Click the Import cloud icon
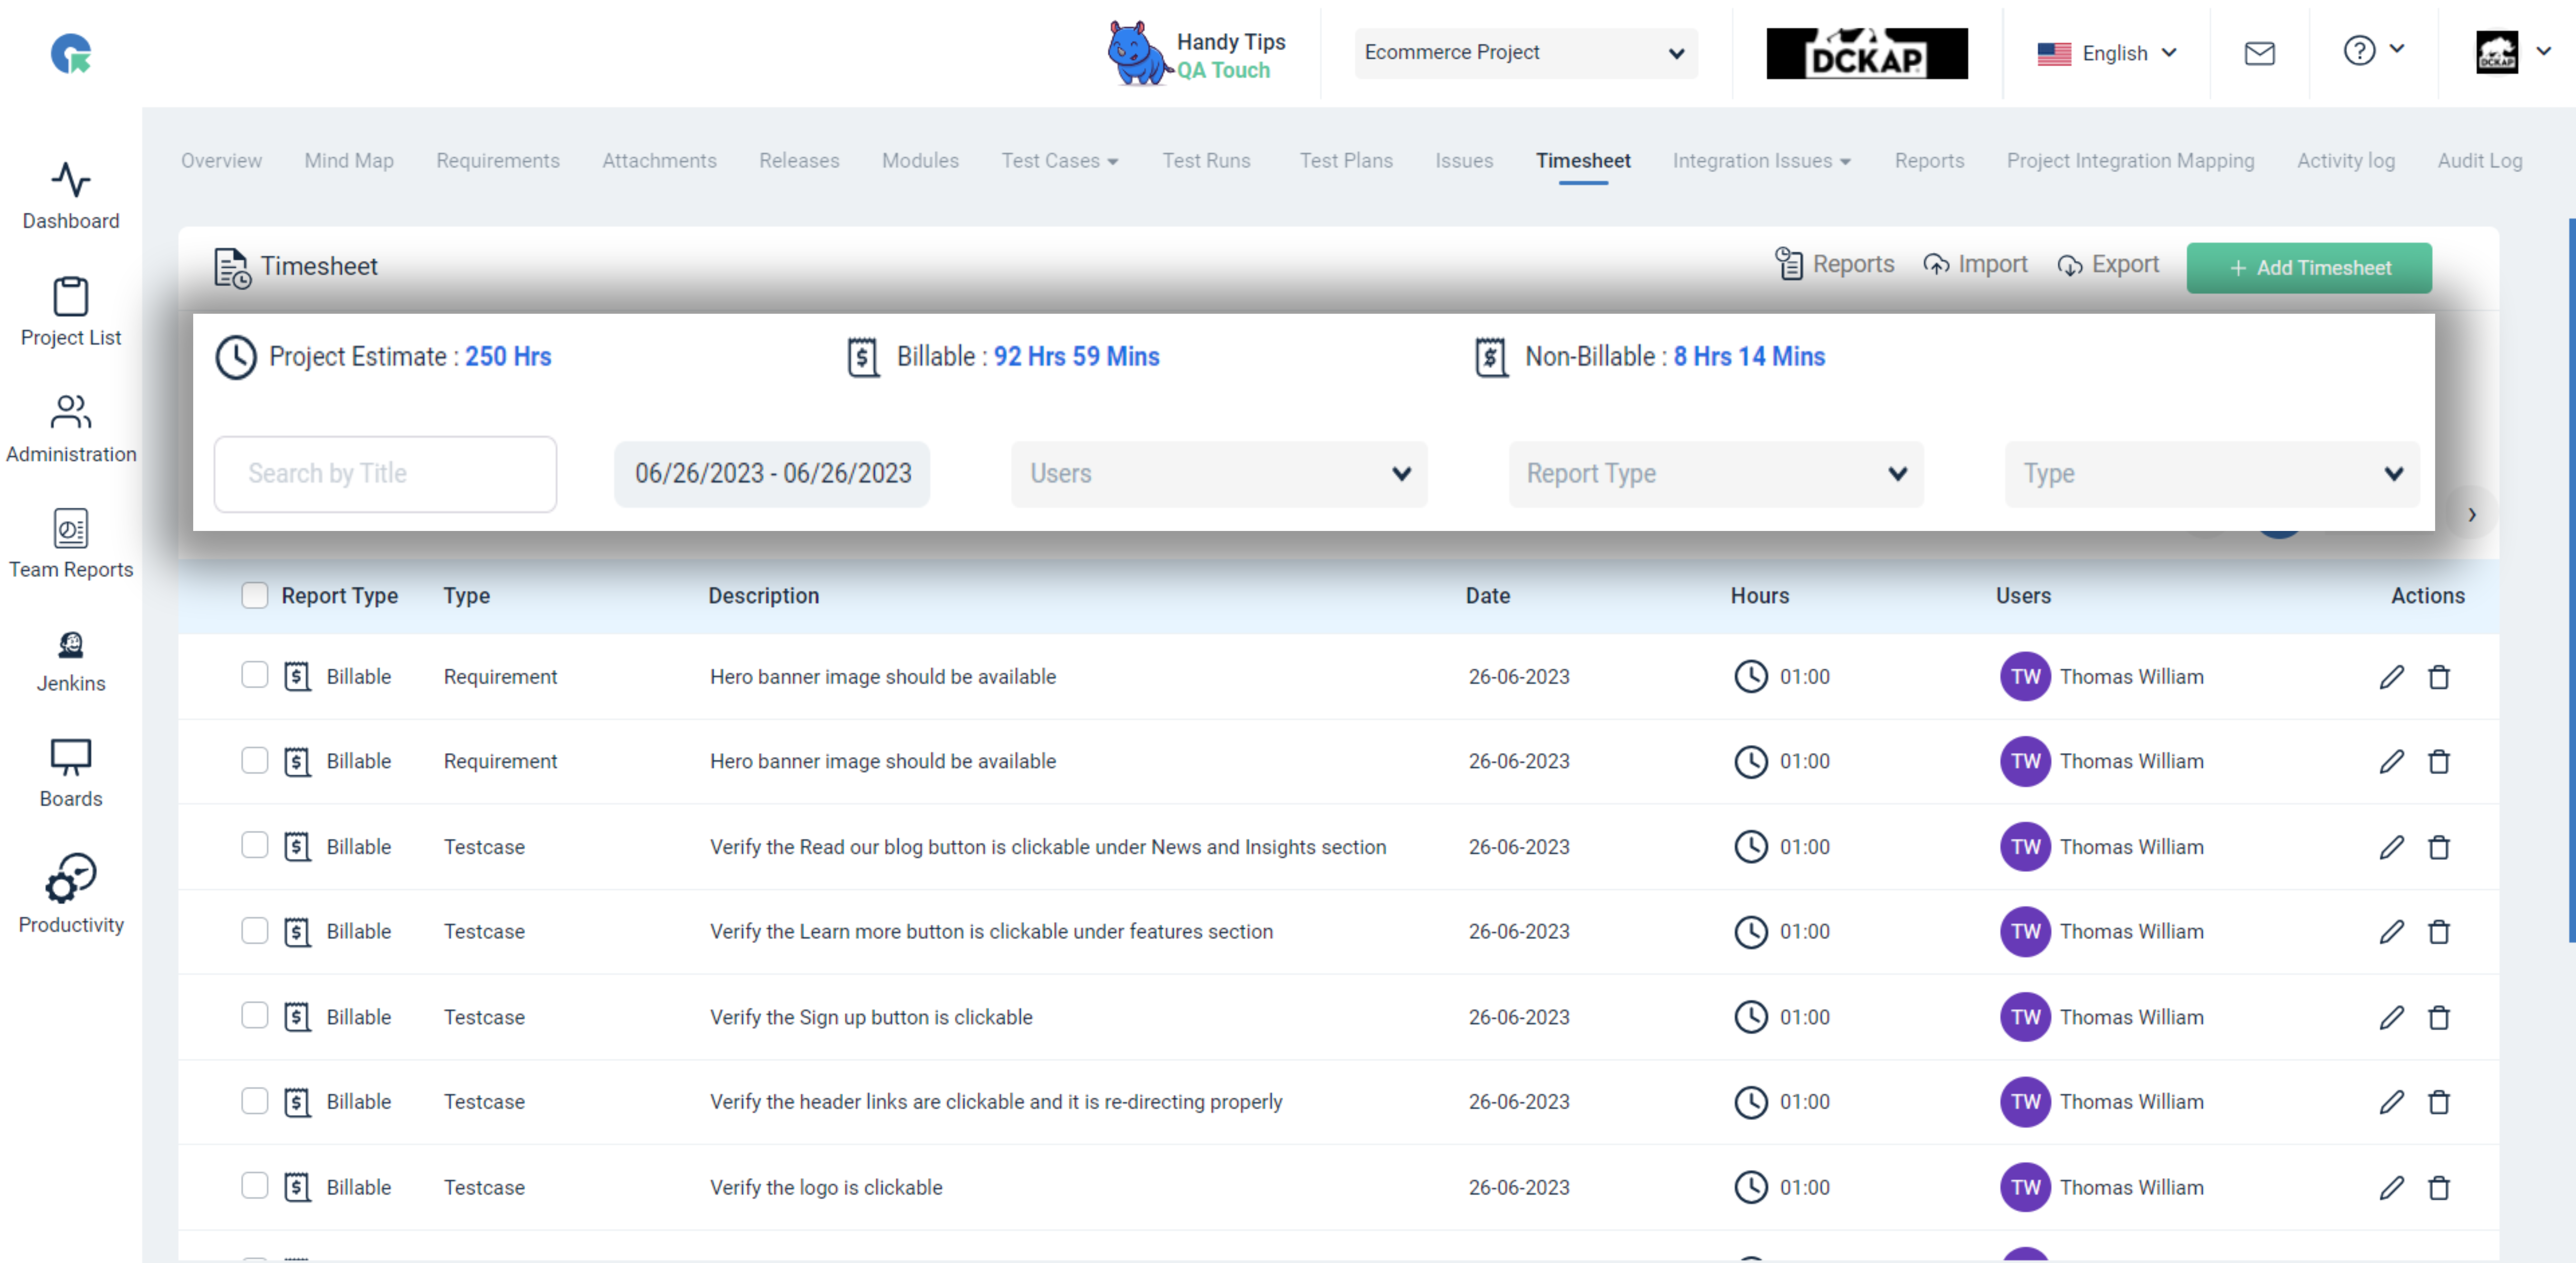 (x=1936, y=265)
